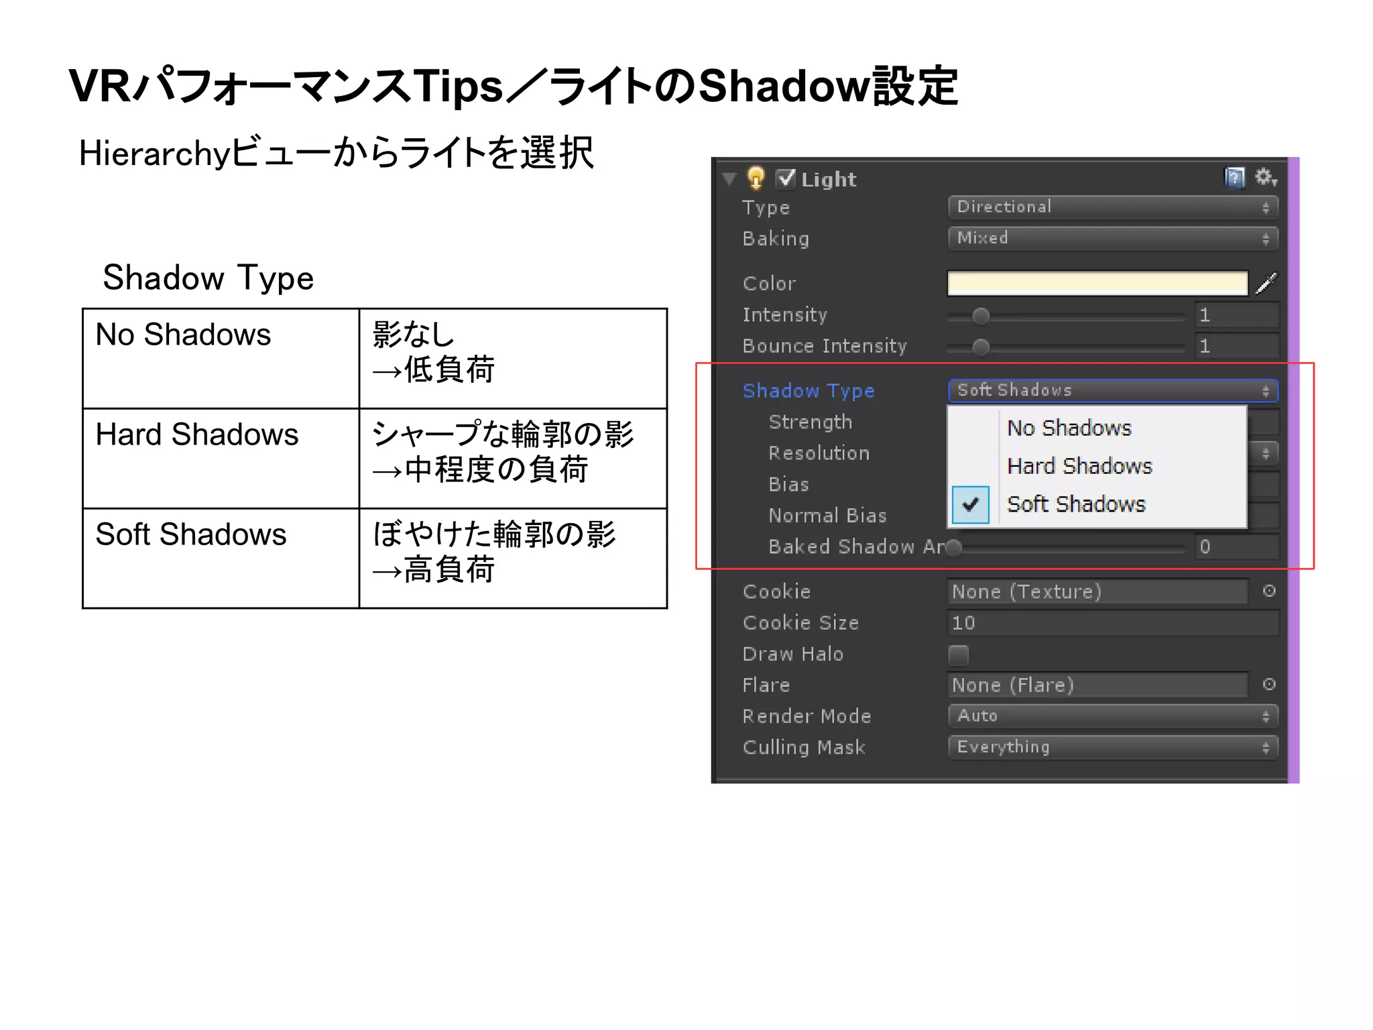Collapse the Light component foldout triangle

(x=729, y=179)
